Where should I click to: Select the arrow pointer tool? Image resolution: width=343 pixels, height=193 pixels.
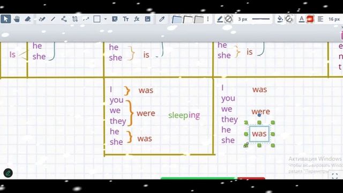click(x=6, y=19)
